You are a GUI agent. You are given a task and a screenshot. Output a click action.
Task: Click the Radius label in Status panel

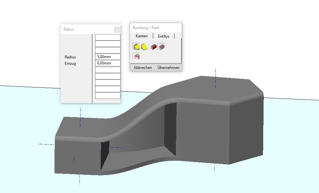point(70,57)
